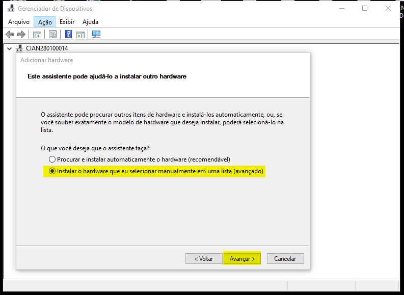
Task: Click the show/hide console tree icon
Action: pos(37,35)
